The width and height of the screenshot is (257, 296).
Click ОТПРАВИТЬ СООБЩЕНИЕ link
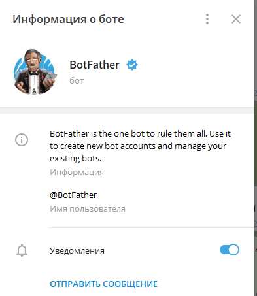pyautogui.click(x=104, y=284)
